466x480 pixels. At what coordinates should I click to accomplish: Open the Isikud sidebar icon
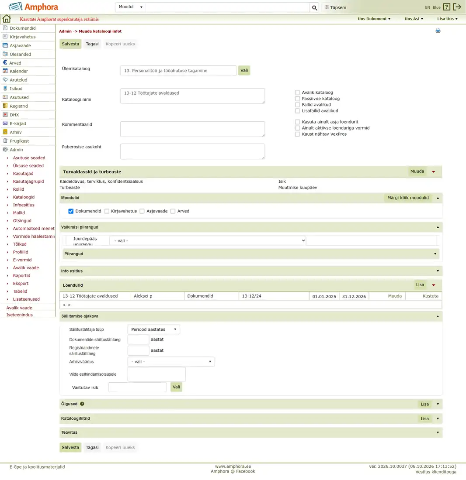5,89
